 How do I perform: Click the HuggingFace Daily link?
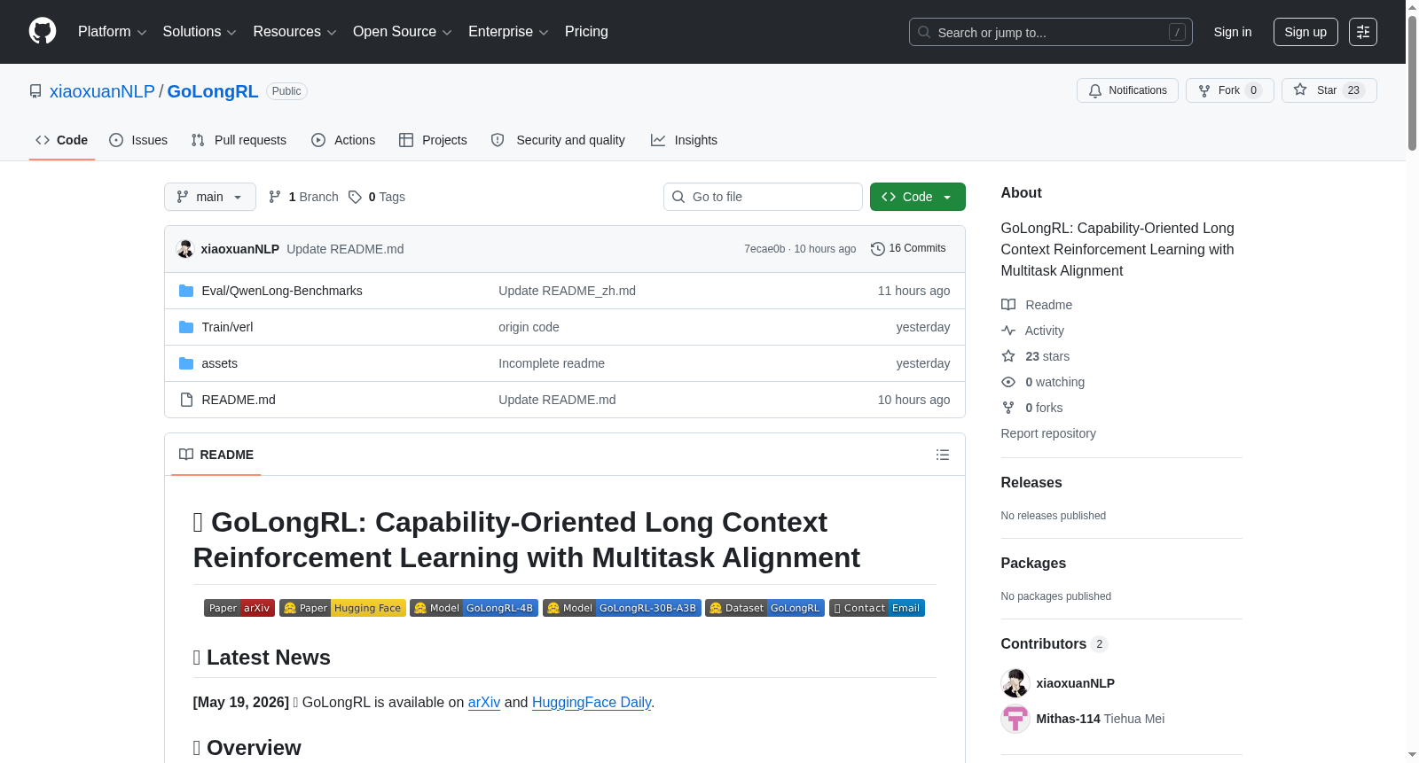tap(592, 703)
